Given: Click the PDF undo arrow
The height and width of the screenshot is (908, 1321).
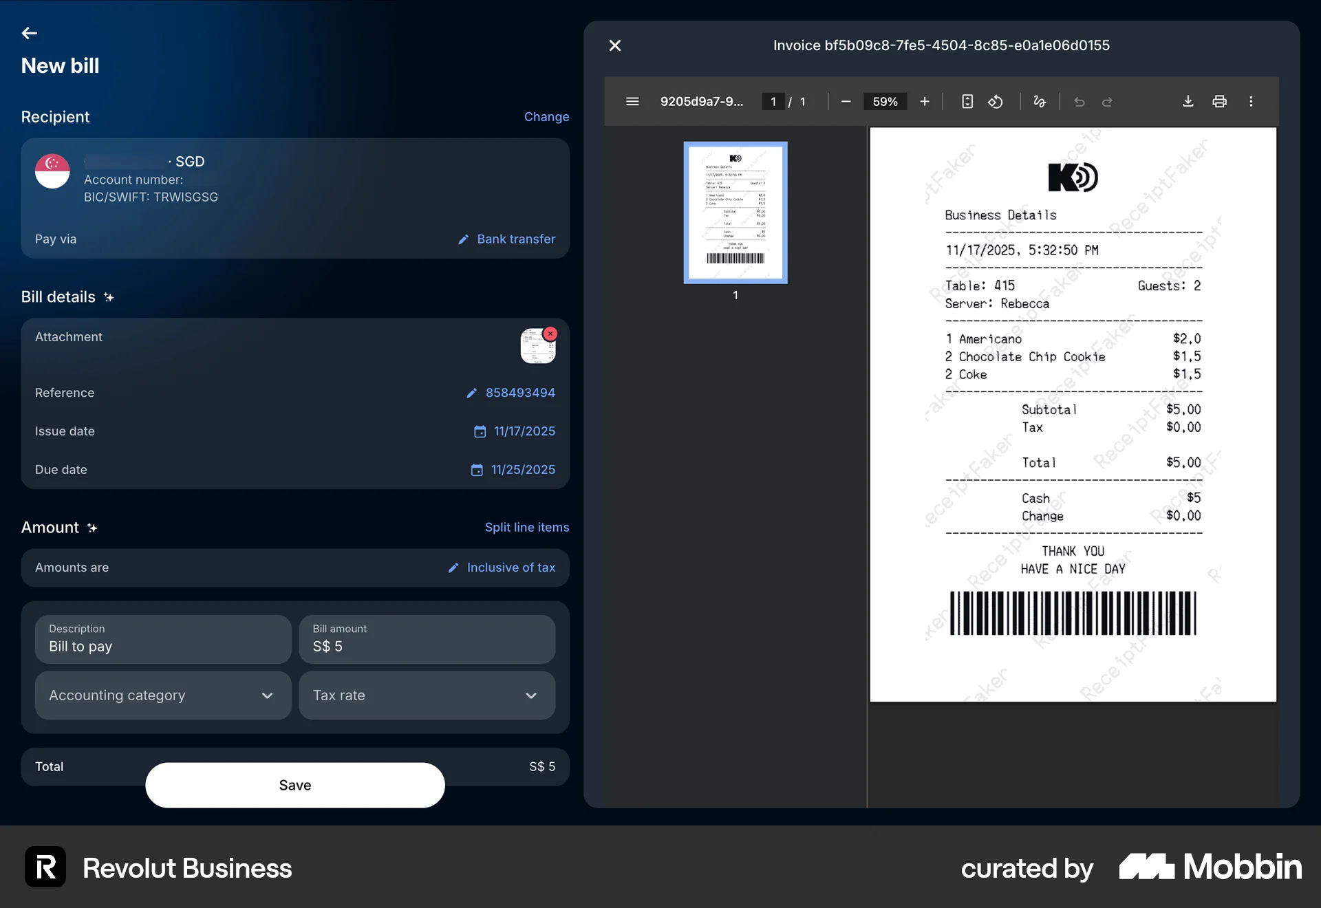Looking at the screenshot, I should (1080, 102).
